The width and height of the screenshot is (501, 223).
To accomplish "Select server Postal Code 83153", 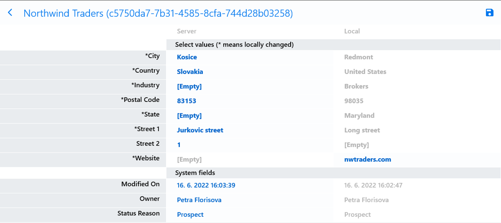I will (187, 101).
